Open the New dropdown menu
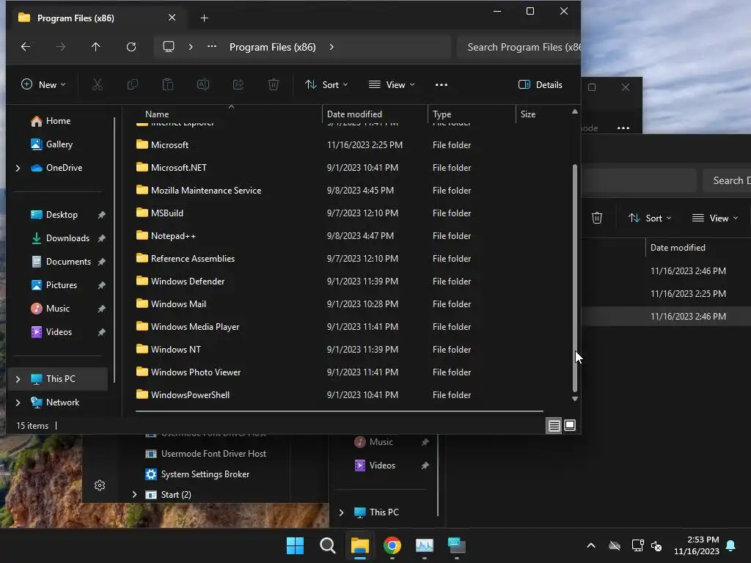 point(43,85)
